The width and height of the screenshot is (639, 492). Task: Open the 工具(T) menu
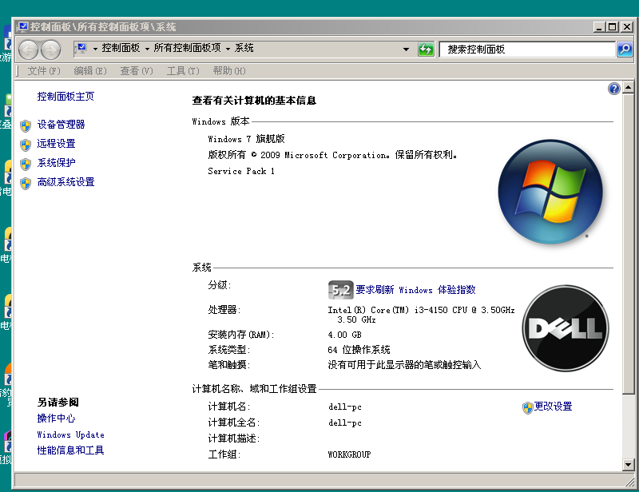[x=183, y=71]
